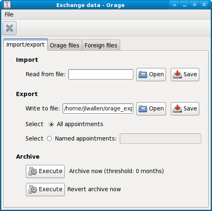This screenshot has width=212, height=211.
Task: Select the All appointments radio button
Action: [51, 124]
